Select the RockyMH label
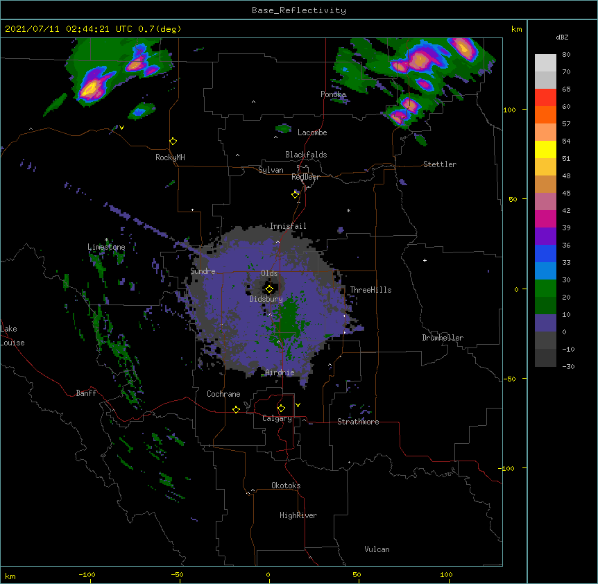Screen dimensions: 598x584 [x=170, y=157]
